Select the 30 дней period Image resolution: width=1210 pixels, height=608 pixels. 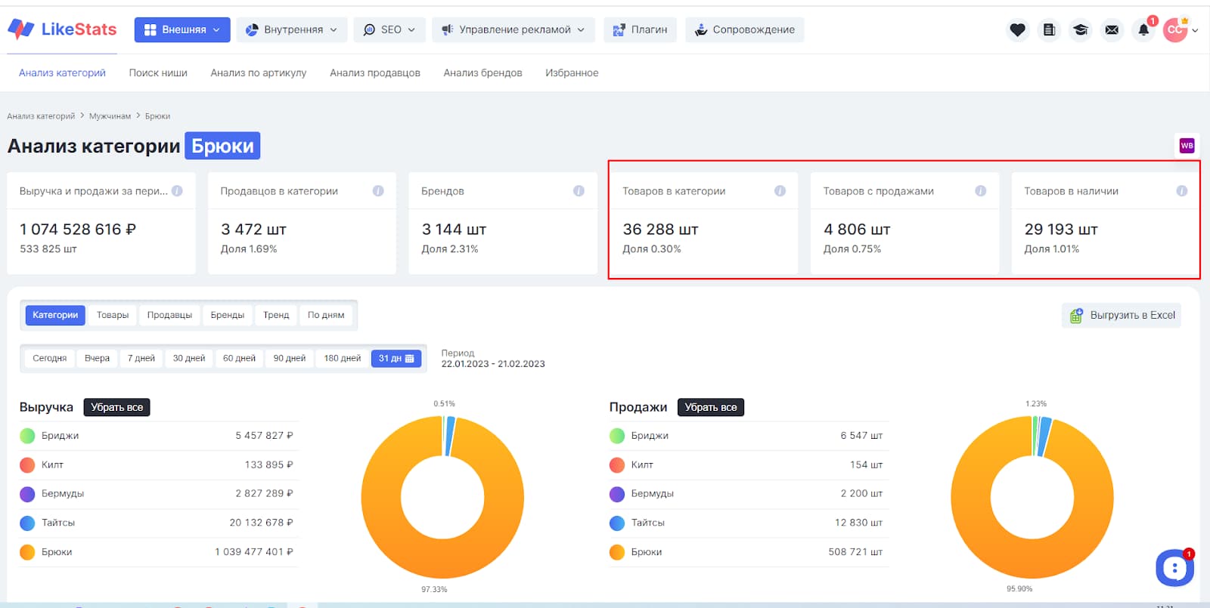(x=189, y=358)
